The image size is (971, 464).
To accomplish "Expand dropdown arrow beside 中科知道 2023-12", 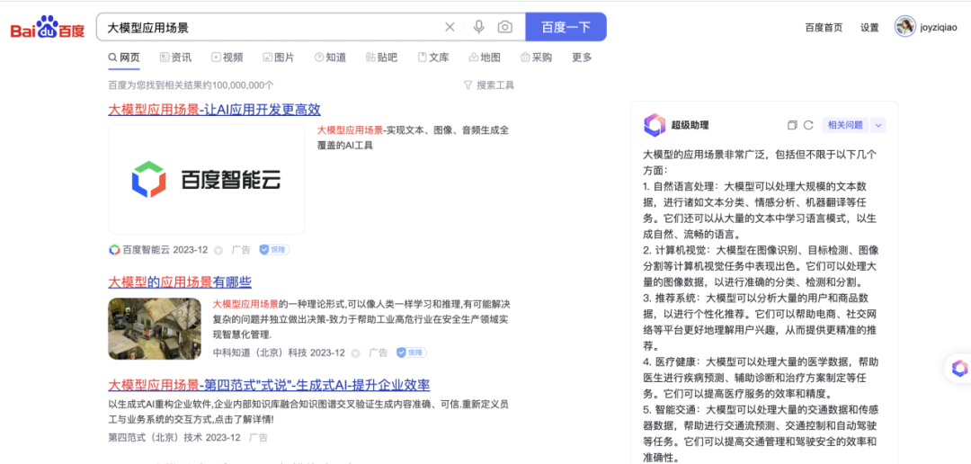I will click(355, 353).
